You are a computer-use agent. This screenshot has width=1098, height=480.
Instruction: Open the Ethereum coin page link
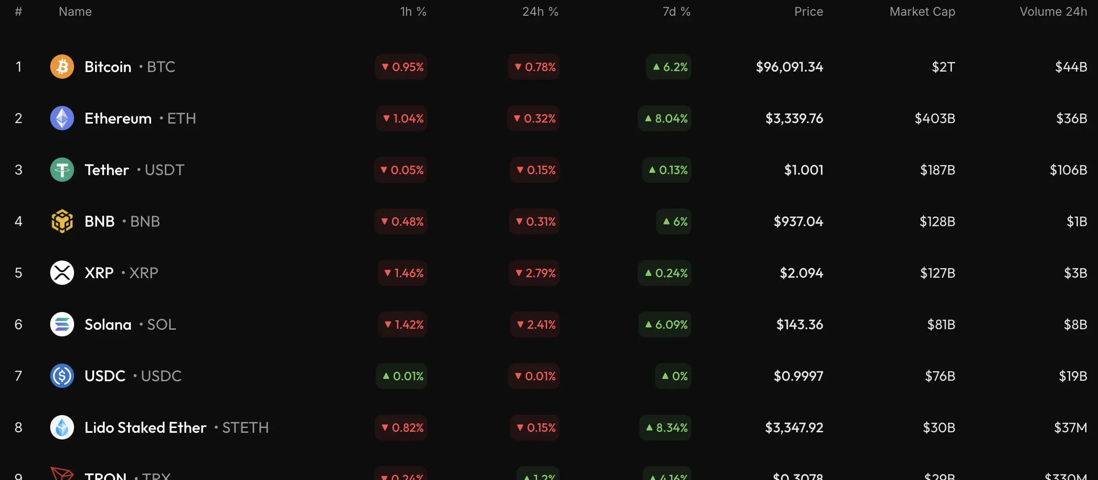(x=118, y=118)
